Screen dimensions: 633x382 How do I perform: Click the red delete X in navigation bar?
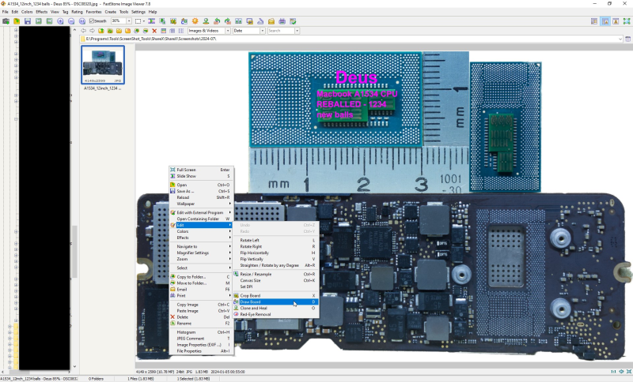click(154, 31)
